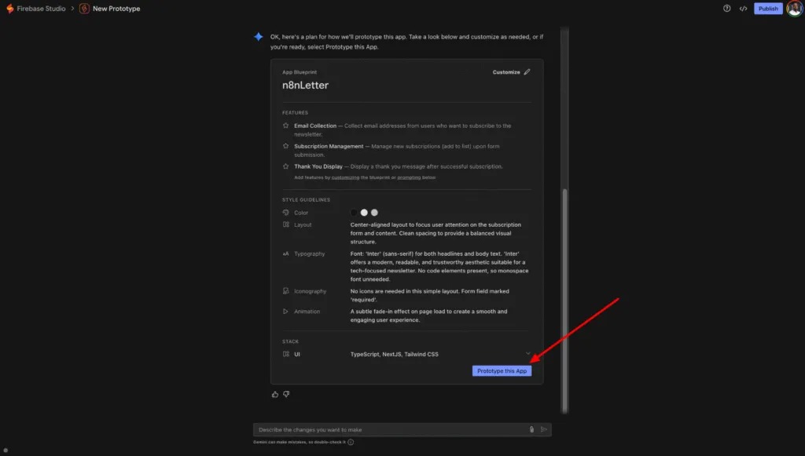The image size is (805, 456).
Task: Expand the UI stack chevron
Action: (x=528, y=354)
